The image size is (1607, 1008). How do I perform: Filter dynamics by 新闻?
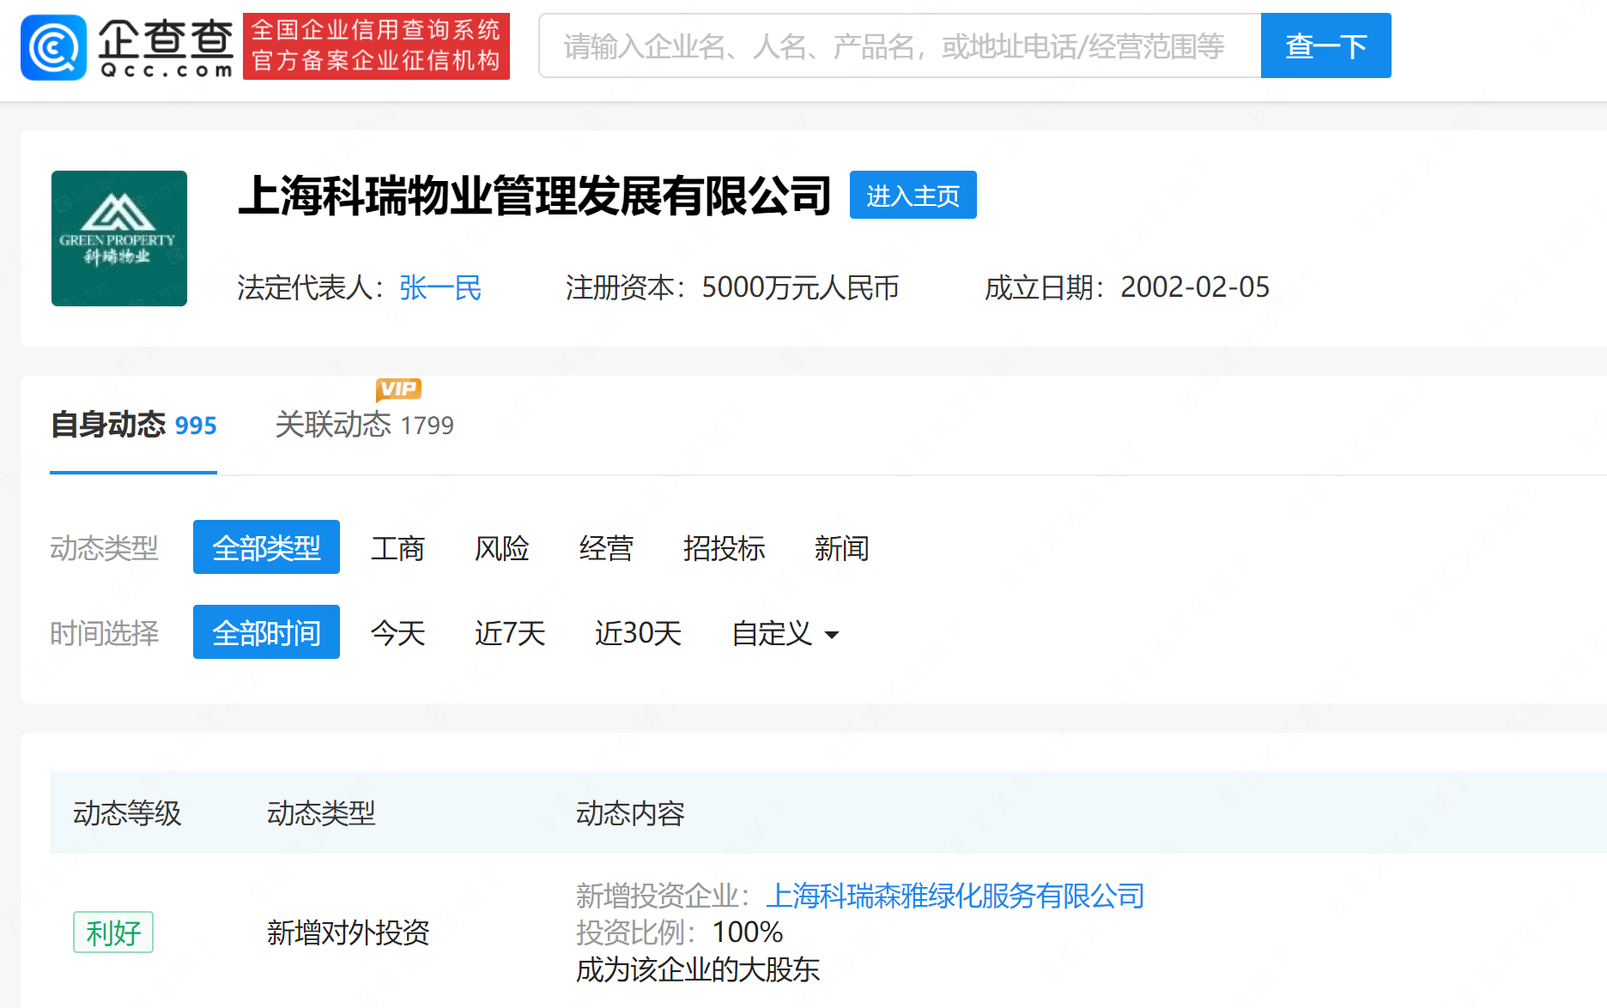point(841,548)
